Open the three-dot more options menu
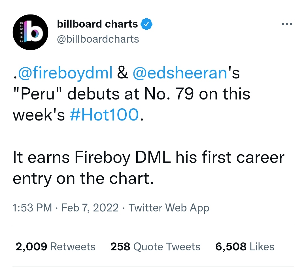The image size is (306, 268). (x=287, y=24)
